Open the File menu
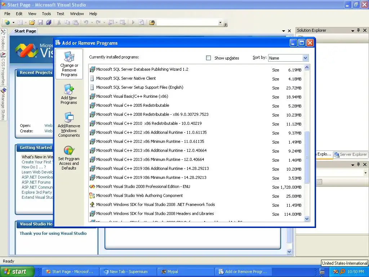Viewport: 369px width, 277px height. (7, 14)
